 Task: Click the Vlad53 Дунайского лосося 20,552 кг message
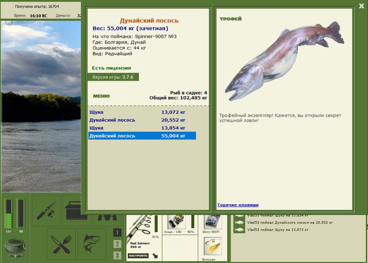coord(290,223)
